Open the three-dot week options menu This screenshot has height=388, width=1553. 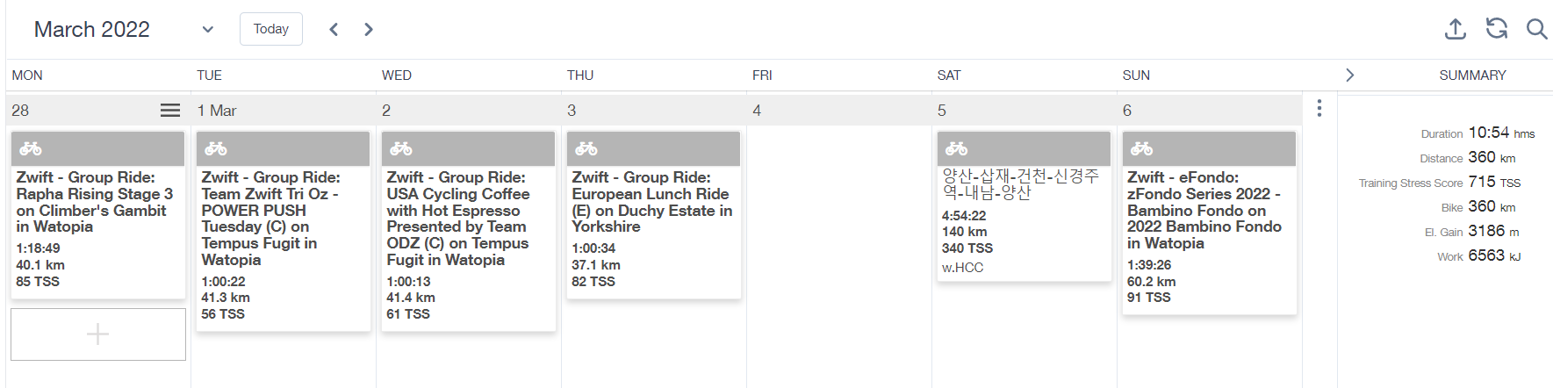(1319, 108)
